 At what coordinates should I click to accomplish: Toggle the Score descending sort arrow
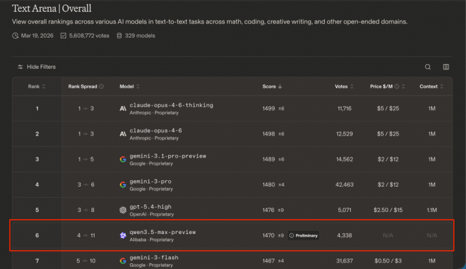click(280, 87)
